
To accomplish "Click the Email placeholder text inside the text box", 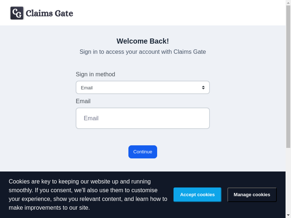I will click(x=91, y=118).
